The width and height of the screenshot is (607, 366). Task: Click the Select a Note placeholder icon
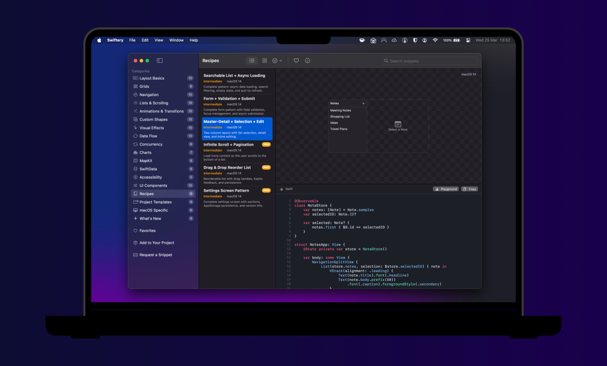[x=398, y=124]
